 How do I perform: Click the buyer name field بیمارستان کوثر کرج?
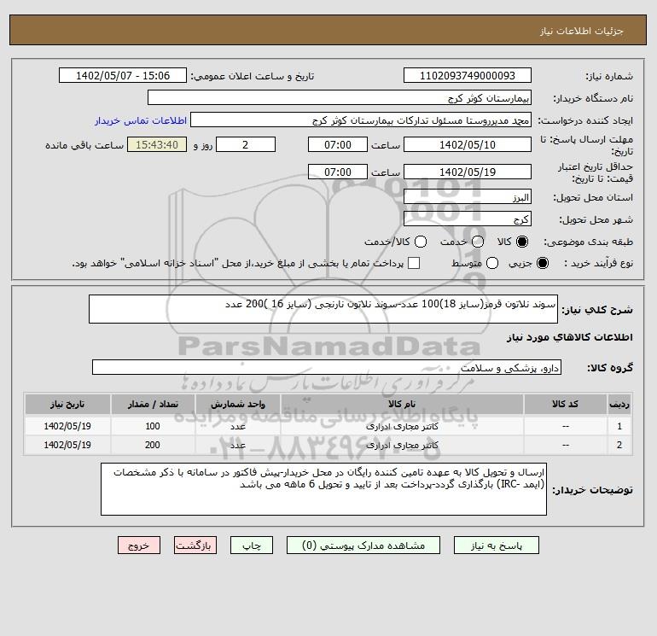click(x=340, y=97)
